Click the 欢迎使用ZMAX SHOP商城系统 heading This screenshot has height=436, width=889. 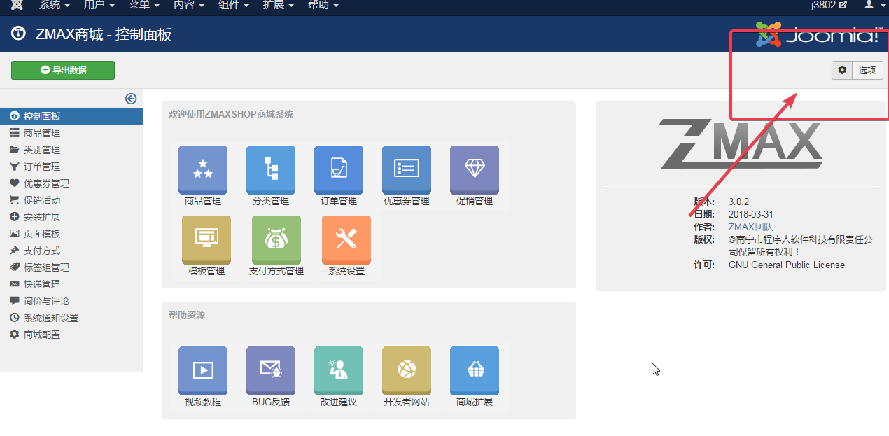(231, 114)
